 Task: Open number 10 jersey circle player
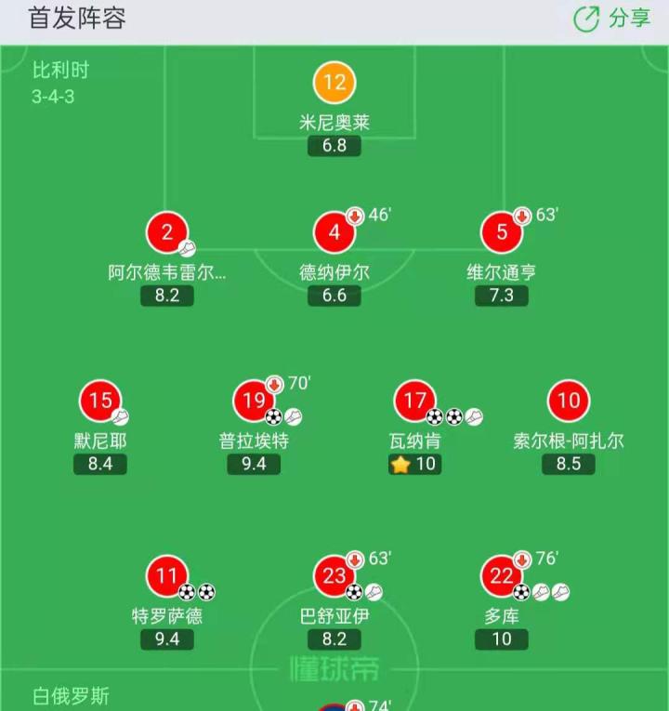tap(569, 402)
